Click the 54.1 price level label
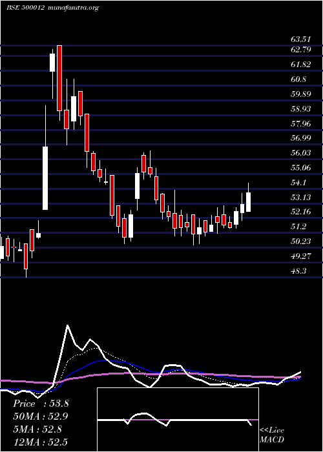Screen dimensions: 323x452 [x=298, y=183]
